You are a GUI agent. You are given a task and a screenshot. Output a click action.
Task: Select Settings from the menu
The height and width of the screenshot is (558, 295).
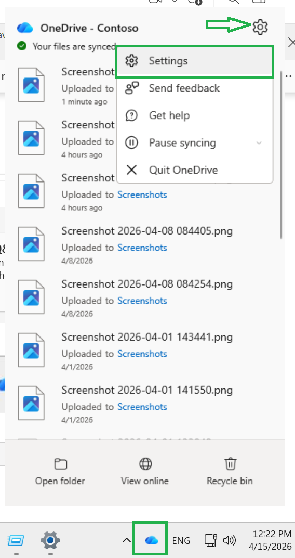click(195, 61)
